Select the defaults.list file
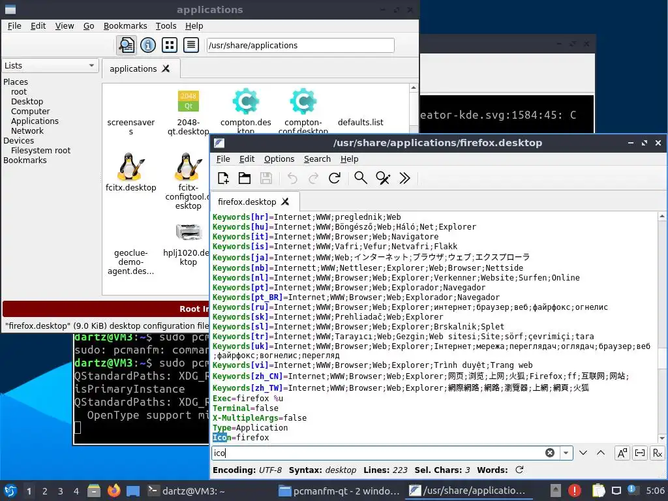Screen dimensions: 668x501 (360, 122)
